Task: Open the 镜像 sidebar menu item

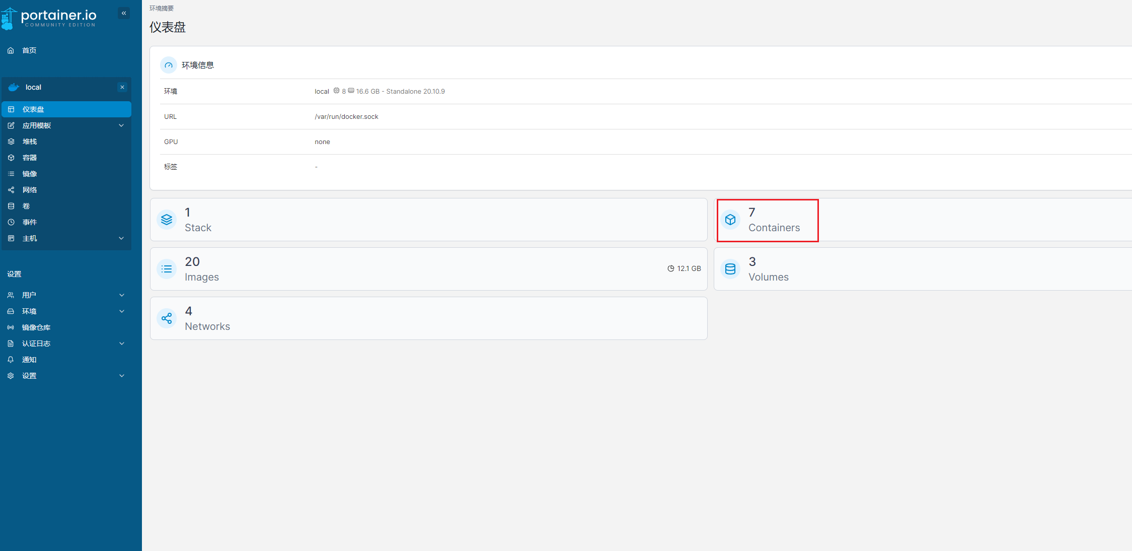Action: coord(30,174)
